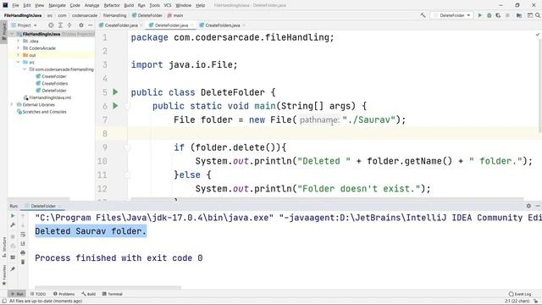Viewport: 542px width, 305px height.
Task: Toggle the Favorites side tool window button
Action: click(4, 274)
